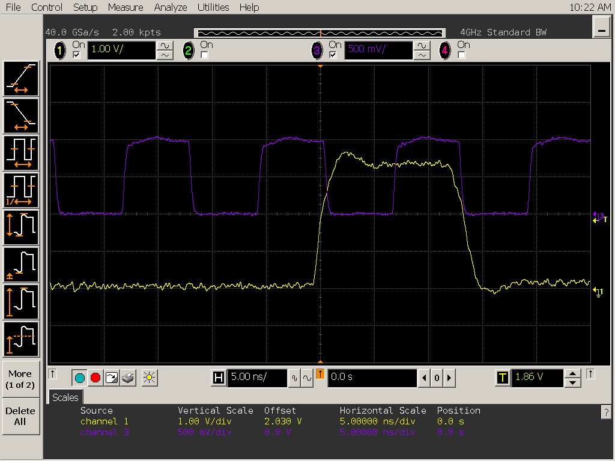Viewport: 615px width, 461px height.
Task: Click the horizontal scale zoom-out waveform icon
Action: (294, 378)
